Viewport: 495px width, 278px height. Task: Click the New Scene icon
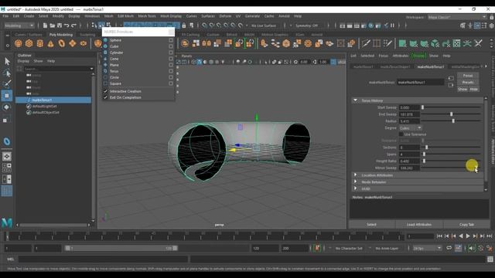[45, 25]
